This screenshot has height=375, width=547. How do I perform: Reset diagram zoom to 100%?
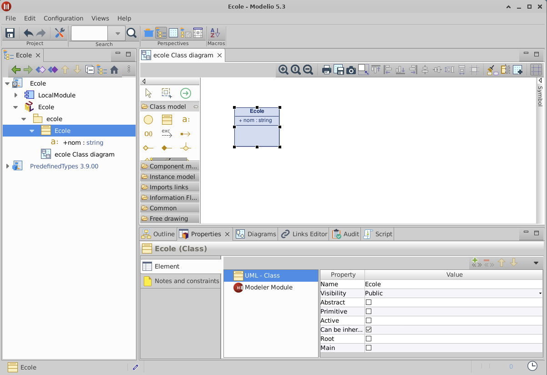296,70
